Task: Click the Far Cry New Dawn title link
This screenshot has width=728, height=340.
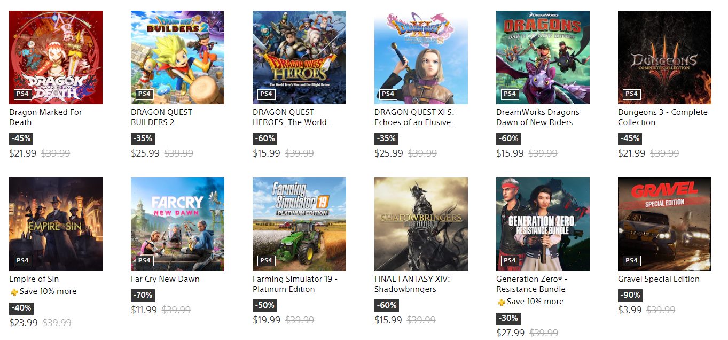Action: coord(165,279)
